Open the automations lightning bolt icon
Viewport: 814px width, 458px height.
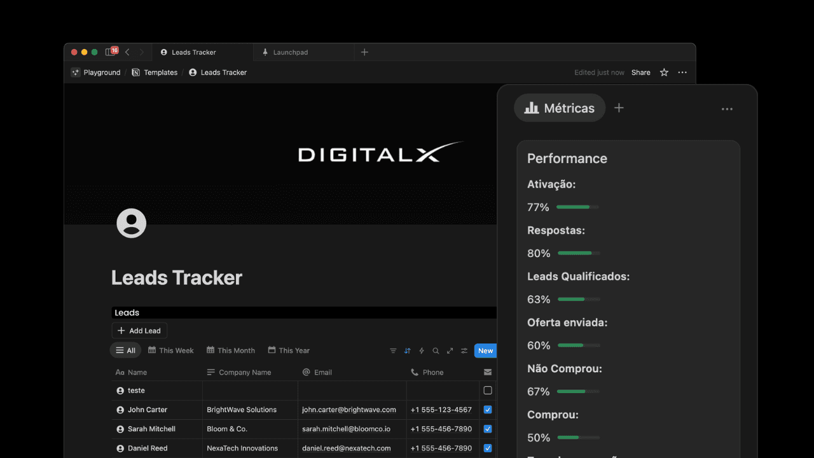pyautogui.click(x=421, y=350)
